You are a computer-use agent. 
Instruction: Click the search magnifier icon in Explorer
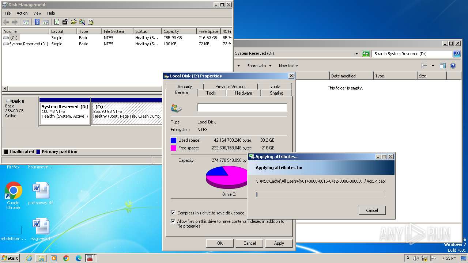pyautogui.click(x=456, y=54)
